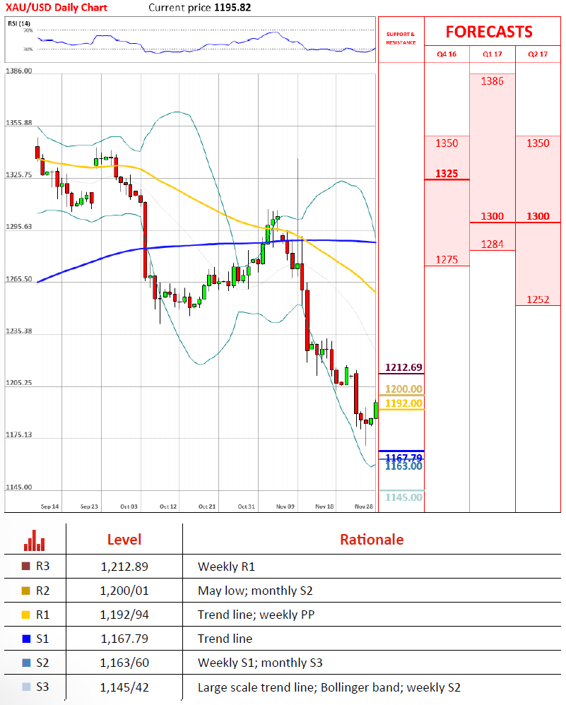
Task: Click the Nov 28 date axis label
Action: click(x=363, y=506)
